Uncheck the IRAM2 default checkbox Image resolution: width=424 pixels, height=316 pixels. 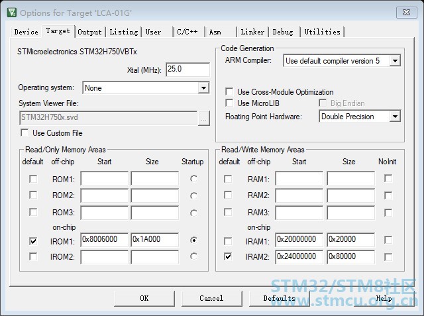pos(228,256)
